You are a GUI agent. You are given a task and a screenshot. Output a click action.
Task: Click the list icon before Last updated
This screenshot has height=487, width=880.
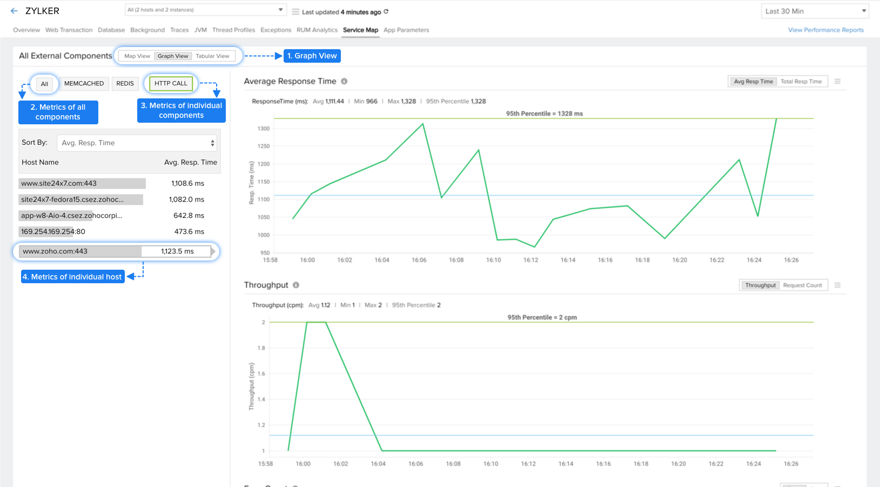(295, 11)
